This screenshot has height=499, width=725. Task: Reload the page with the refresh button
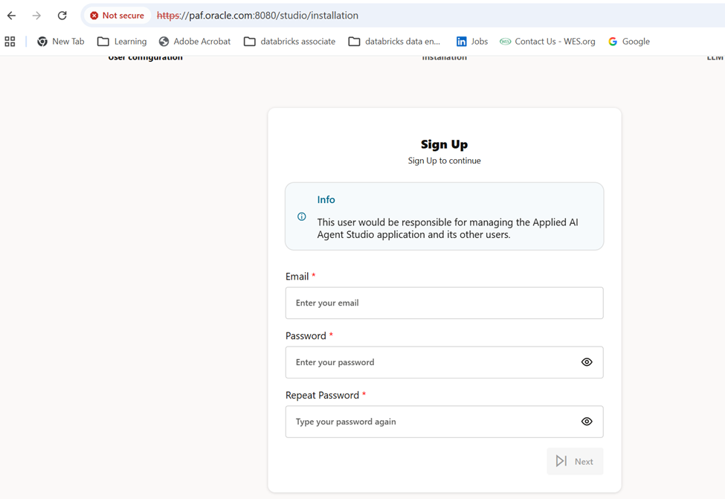pyautogui.click(x=62, y=15)
